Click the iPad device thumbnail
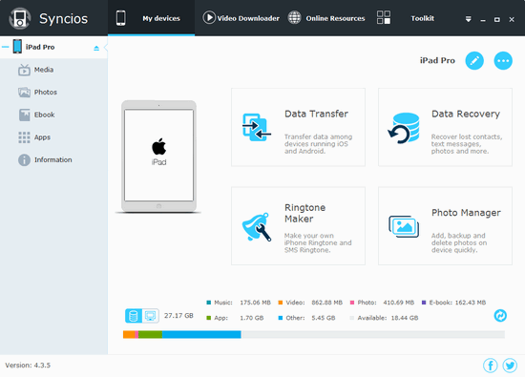 158,156
